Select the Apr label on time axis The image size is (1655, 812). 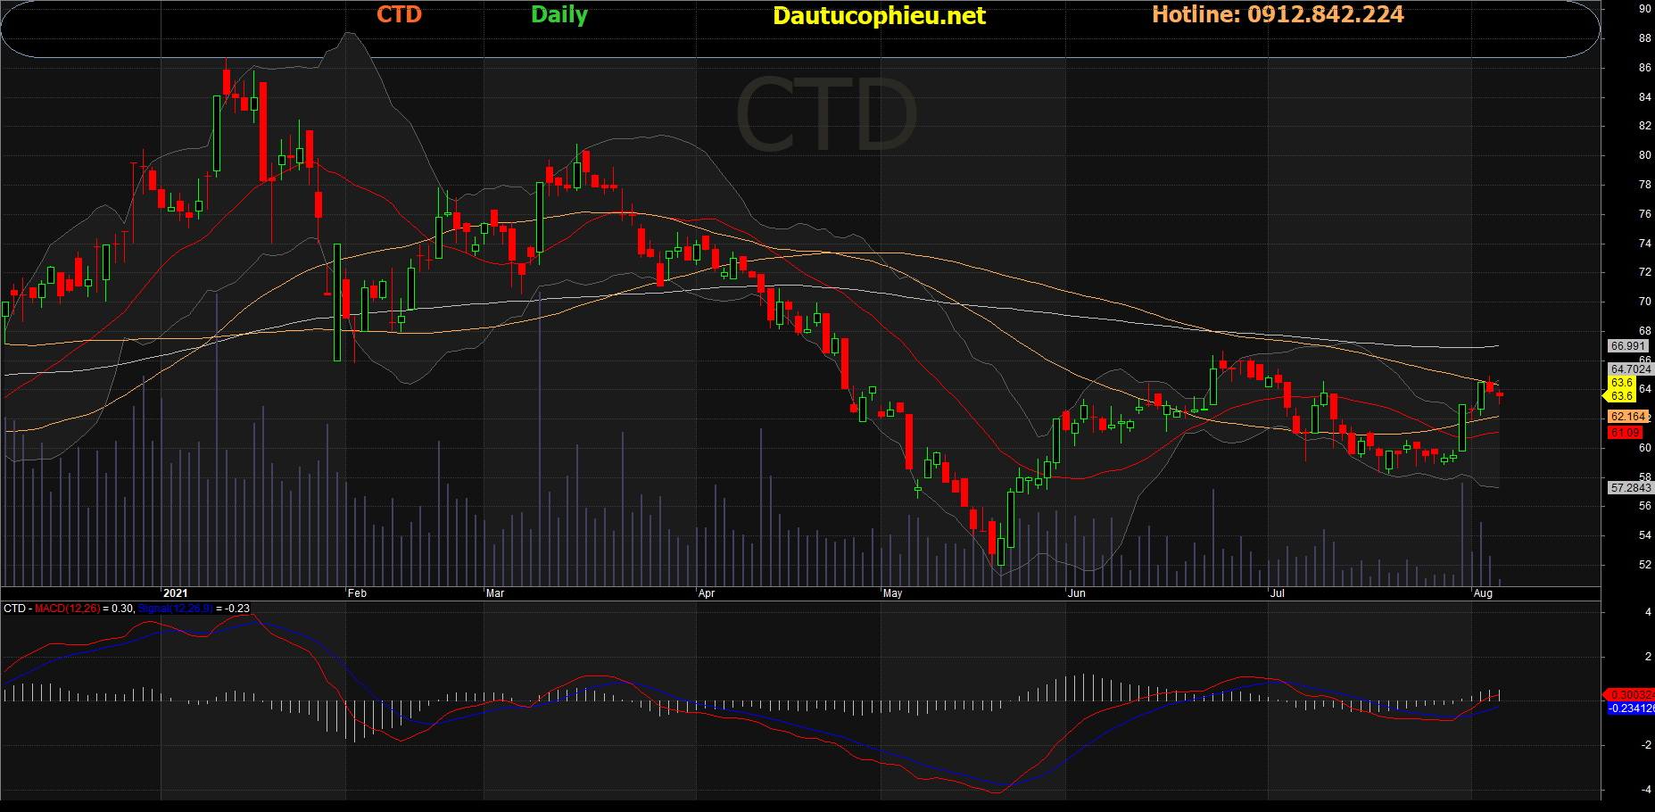tap(707, 593)
